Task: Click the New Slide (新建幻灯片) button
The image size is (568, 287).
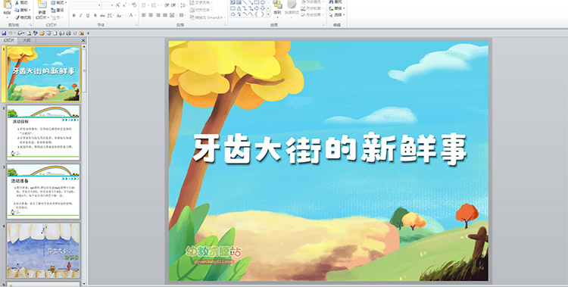Action: 42,10
